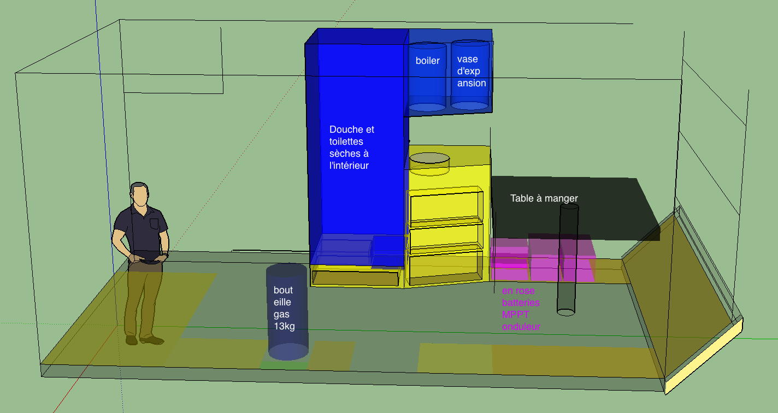
Task: Click the pink battery boxes
Action: (x=541, y=259)
